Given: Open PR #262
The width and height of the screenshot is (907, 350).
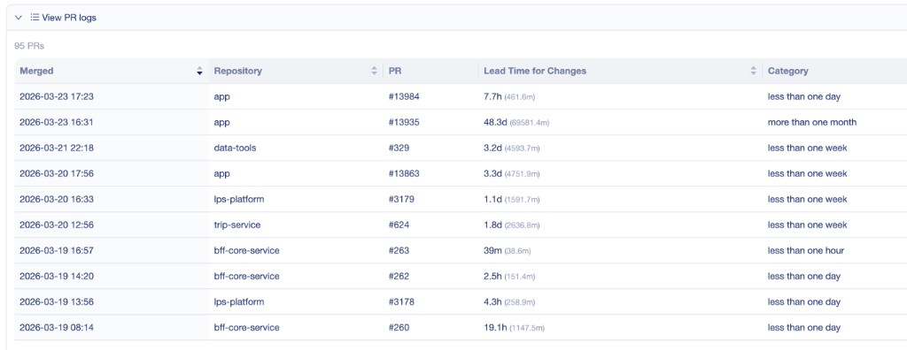Looking at the screenshot, I should (399, 276).
